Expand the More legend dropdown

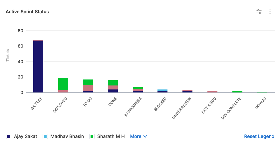[x=139, y=136]
